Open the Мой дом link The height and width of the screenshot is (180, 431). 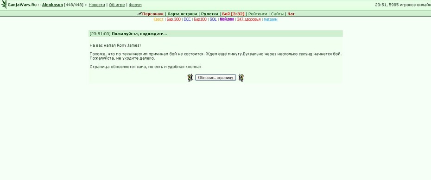click(x=227, y=19)
